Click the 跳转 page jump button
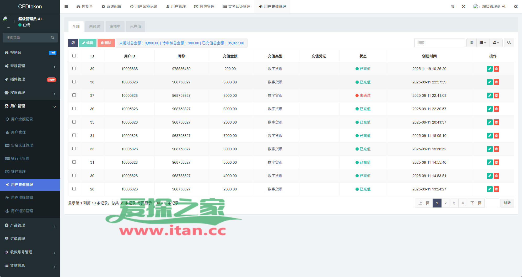The image size is (522, 277). [x=507, y=203]
